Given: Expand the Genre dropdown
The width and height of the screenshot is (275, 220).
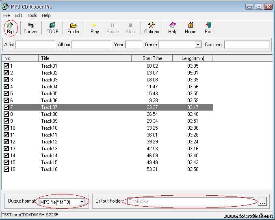Looking at the screenshot, I should pyautogui.click(x=198, y=45).
